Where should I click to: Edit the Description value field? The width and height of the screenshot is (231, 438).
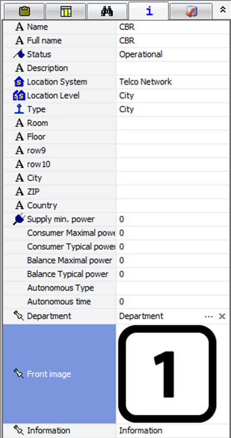(x=173, y=68)
